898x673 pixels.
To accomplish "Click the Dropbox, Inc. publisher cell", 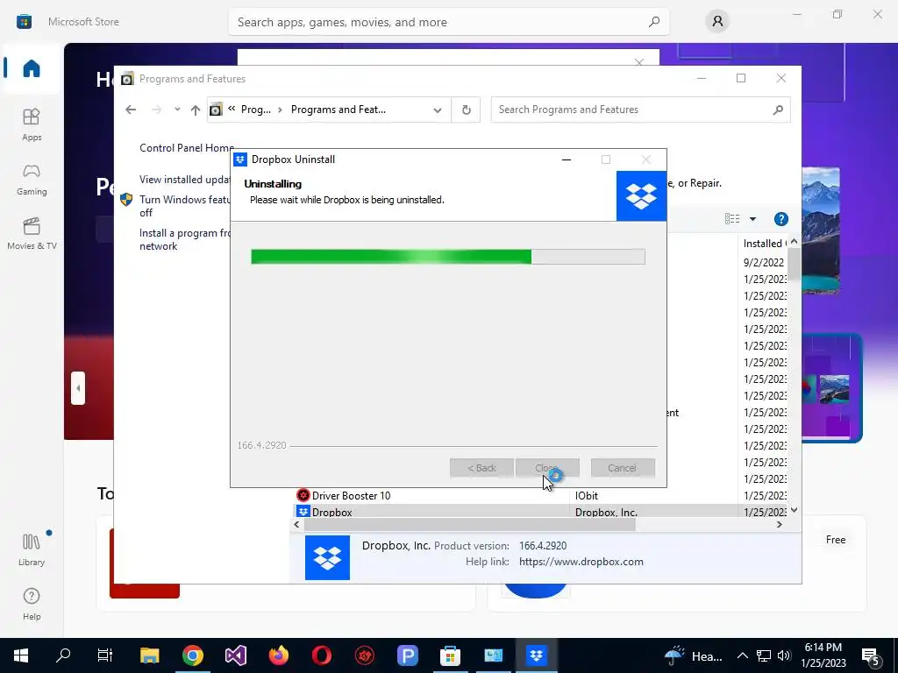I will (606, 512).
